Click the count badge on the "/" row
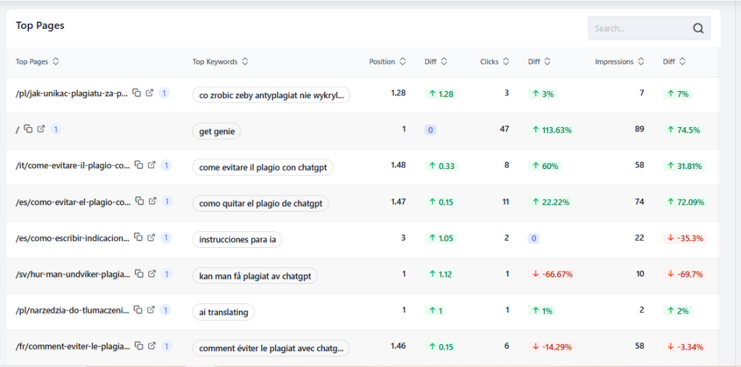The image size is (741, 367). click(x=56, y=129)
